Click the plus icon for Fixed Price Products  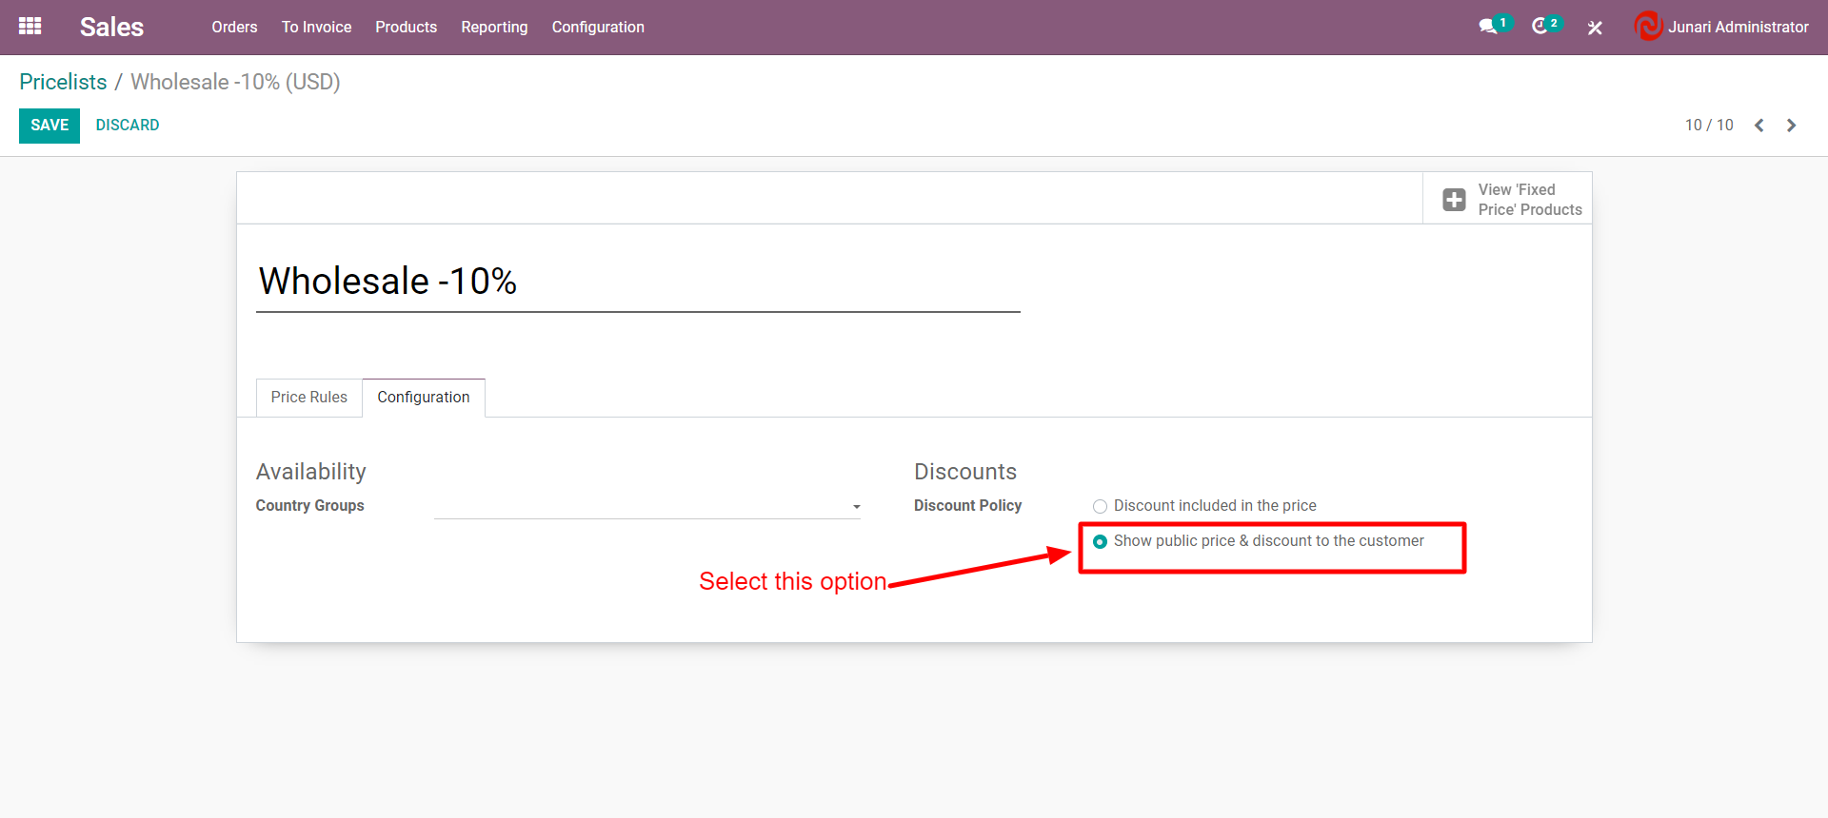pyautogui.click(x=1454, y=200)
